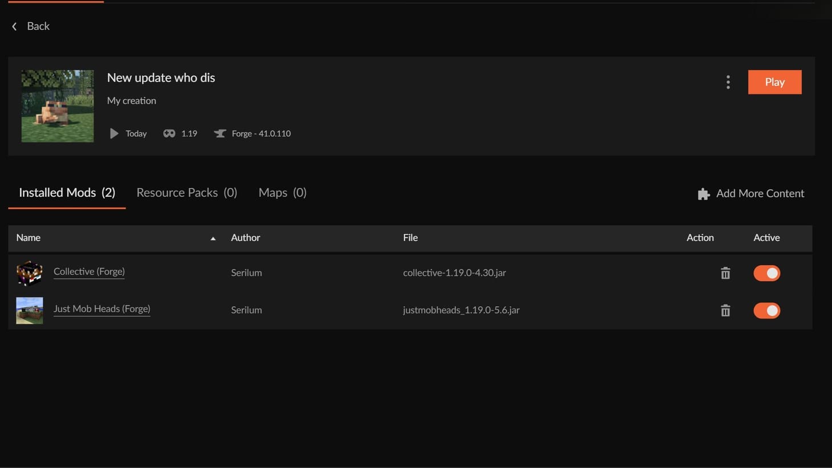Open the Collective (Forge) mod link
This screenshot has height=468, width=832.
[89, 272]
